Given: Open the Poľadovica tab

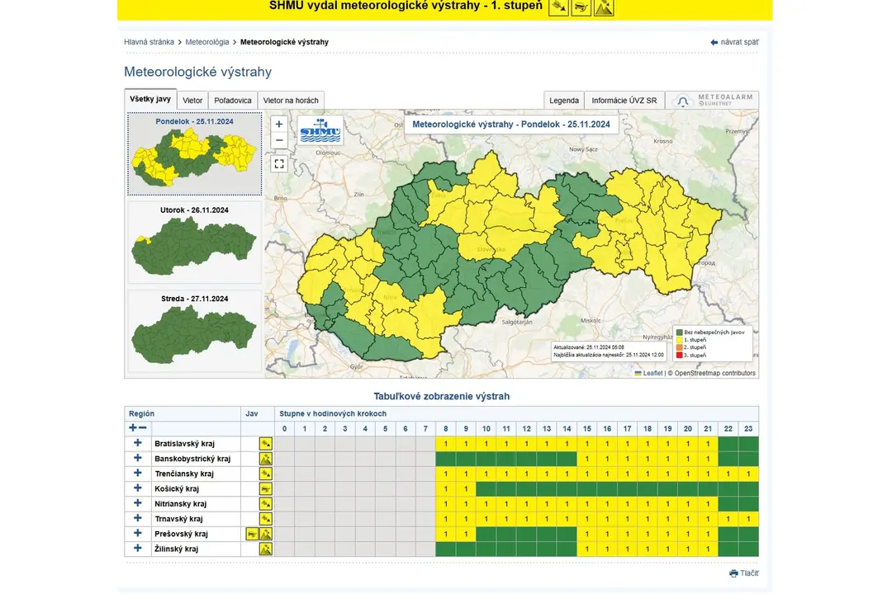Looking at the screenshot, I should [233, 101].
